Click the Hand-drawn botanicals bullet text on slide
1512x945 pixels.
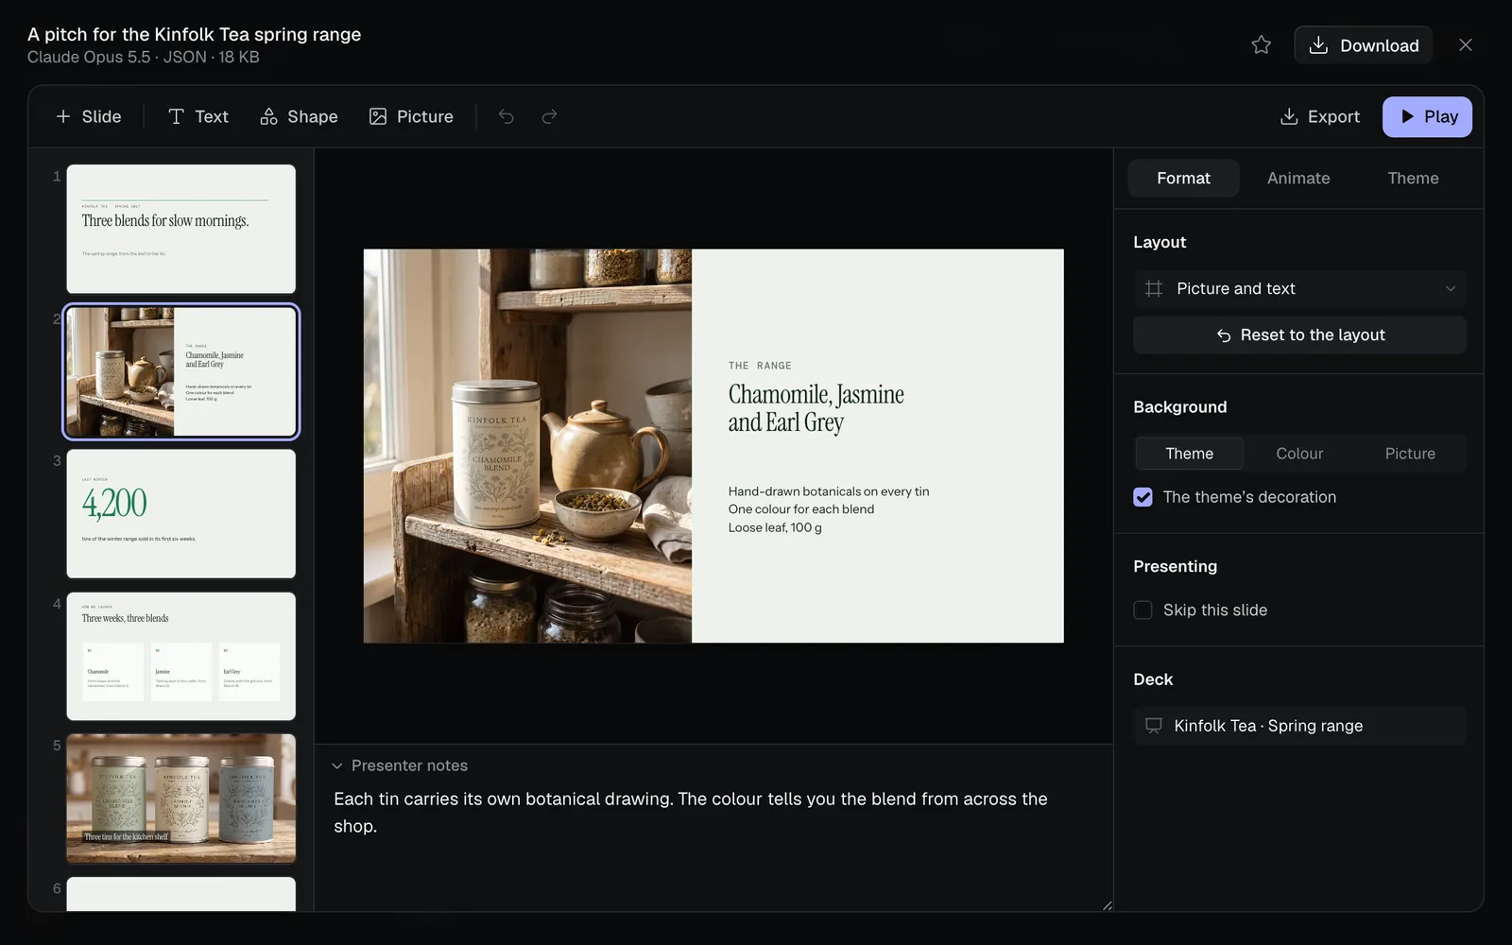pyautogui.click(x=828, y=491)
